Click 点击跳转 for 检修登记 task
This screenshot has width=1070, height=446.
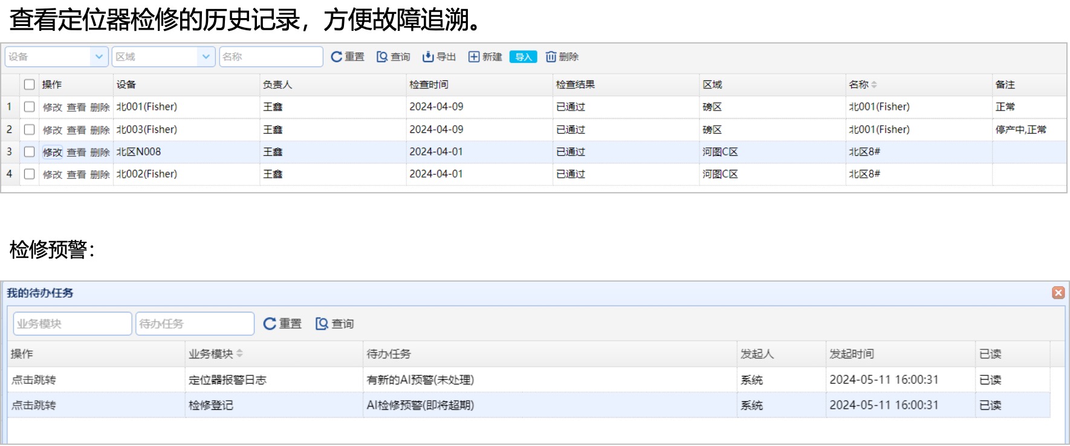point(34,405)
